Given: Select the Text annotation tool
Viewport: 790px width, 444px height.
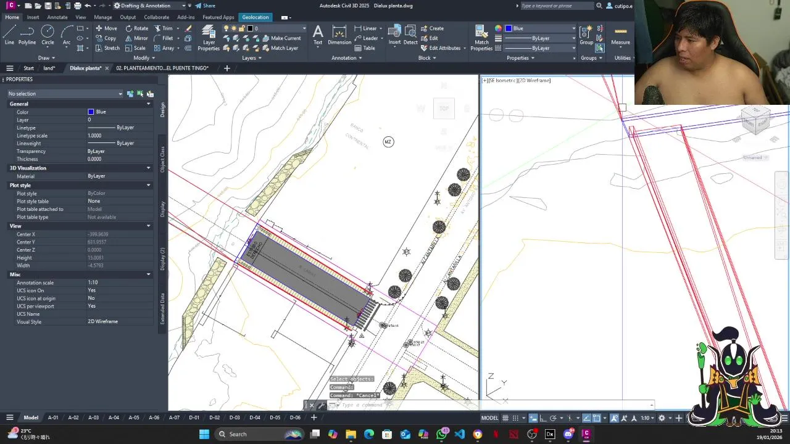Looking at the screenshot, I should point(318,35).
